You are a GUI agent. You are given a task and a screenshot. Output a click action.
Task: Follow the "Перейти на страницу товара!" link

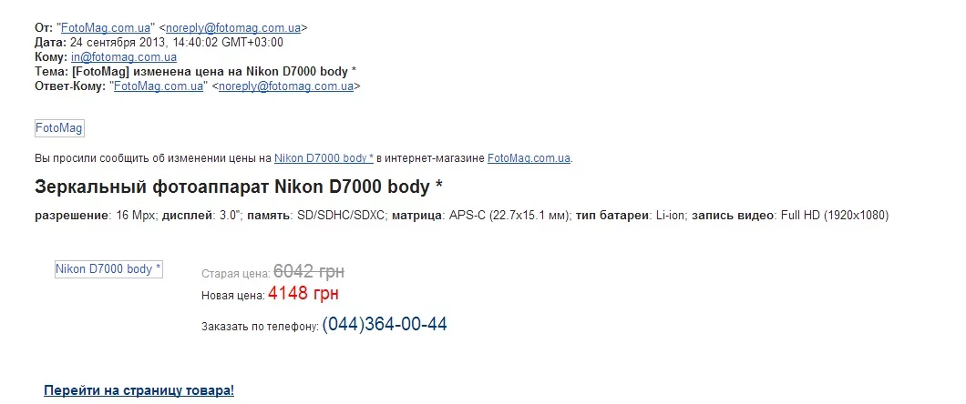(x=139, y=390)
